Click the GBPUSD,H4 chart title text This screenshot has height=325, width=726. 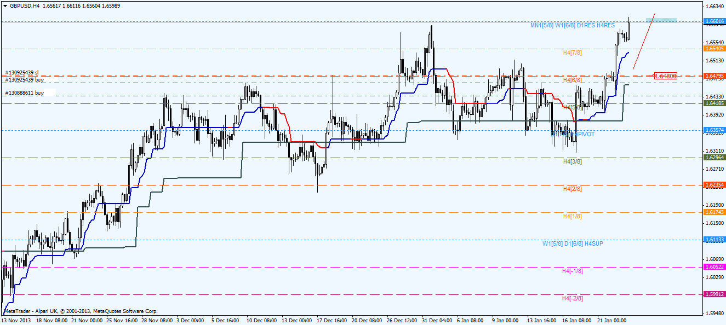(24, 5)
